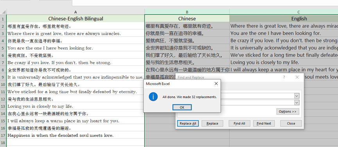Click the Find All button

(239, 124)
